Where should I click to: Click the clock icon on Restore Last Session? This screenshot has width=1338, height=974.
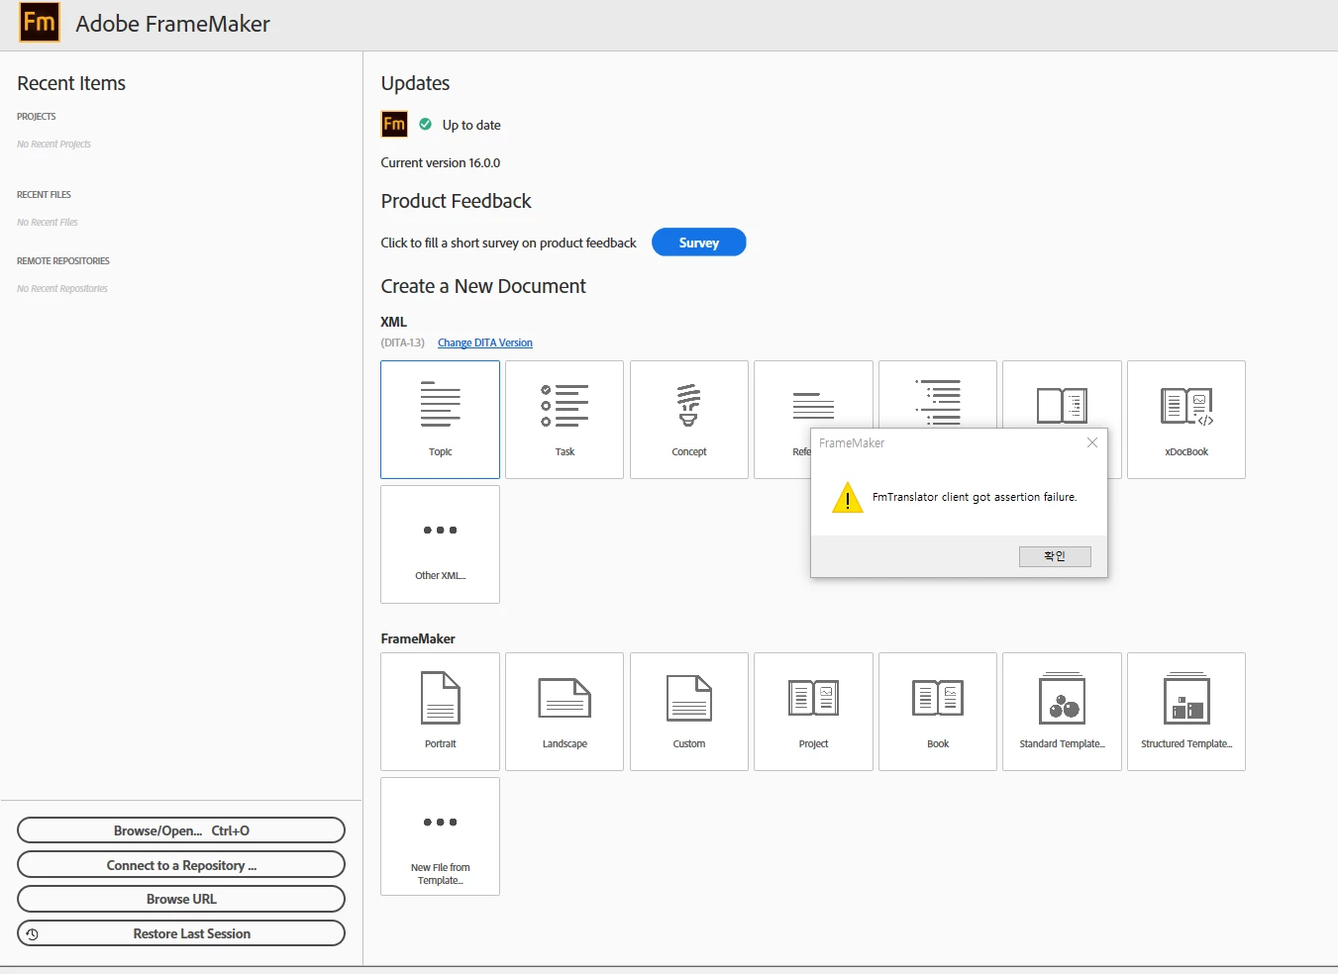pos(33,933)
